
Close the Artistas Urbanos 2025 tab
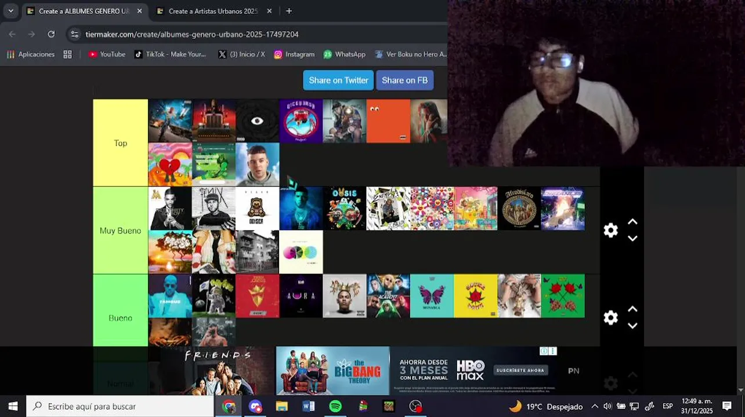point(269,11)
